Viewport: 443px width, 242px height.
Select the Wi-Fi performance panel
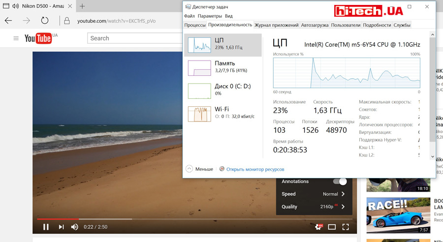pos(222,113)
